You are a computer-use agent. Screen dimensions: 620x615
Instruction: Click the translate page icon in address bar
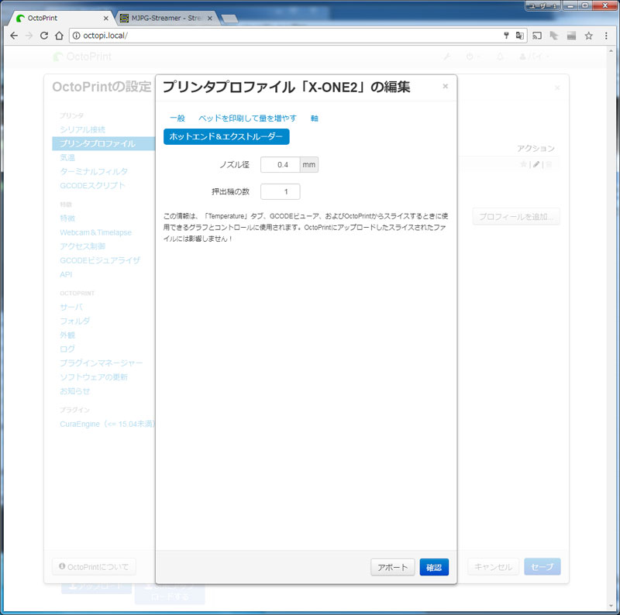519,36
